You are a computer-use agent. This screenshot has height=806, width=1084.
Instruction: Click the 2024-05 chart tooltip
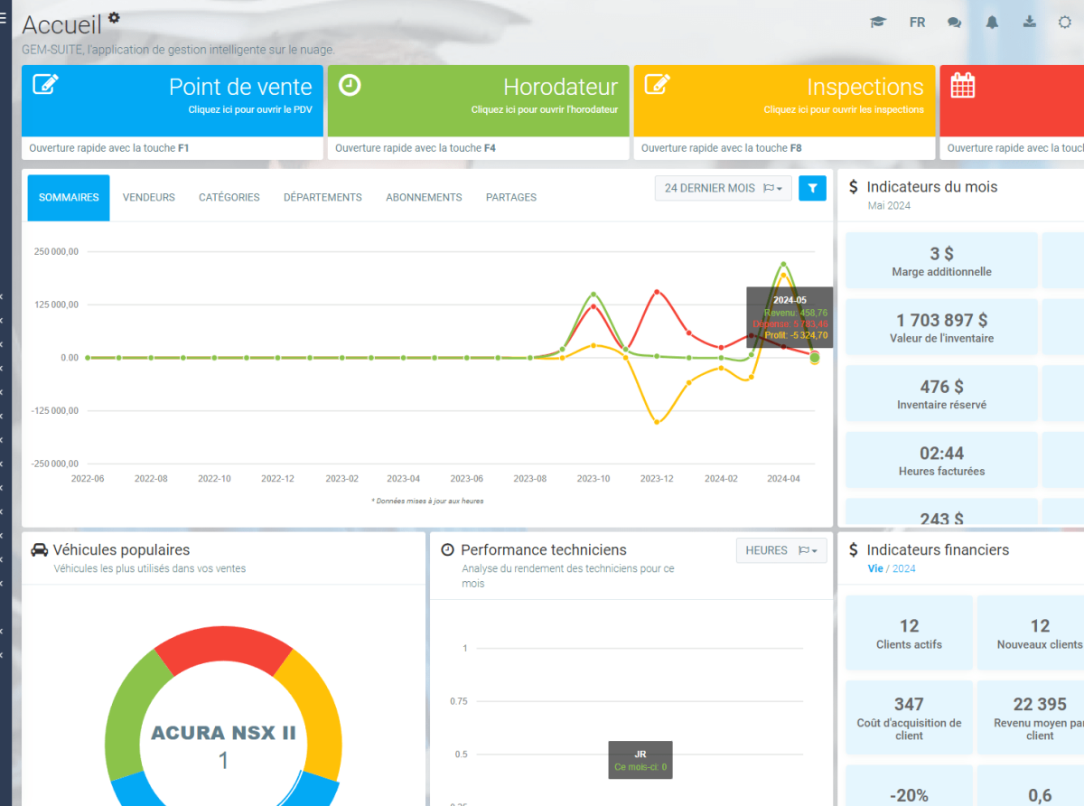tap(790, 318)
